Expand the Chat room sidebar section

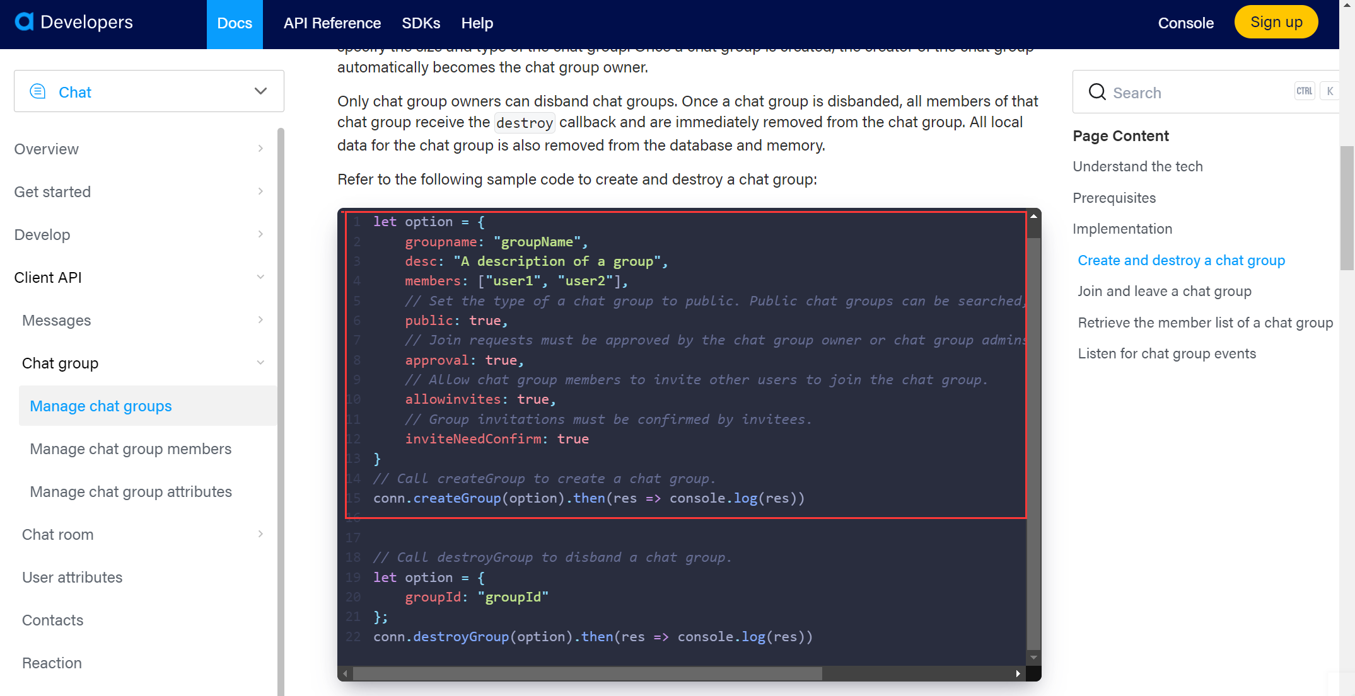[260, 533]
